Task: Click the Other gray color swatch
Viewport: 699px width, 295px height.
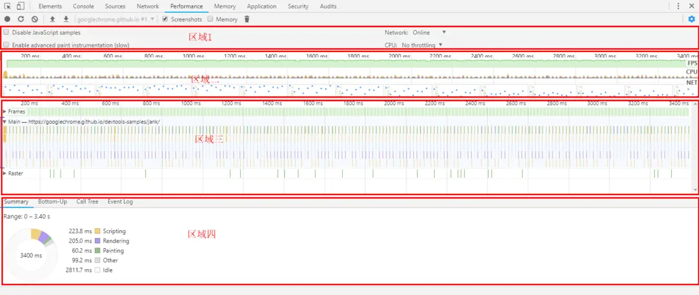Action: pyautogui.click(x=98, y=261)
